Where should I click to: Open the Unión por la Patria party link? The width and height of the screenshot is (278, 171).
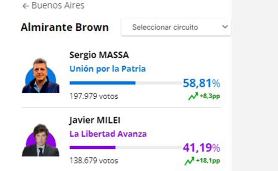point(108,69)
